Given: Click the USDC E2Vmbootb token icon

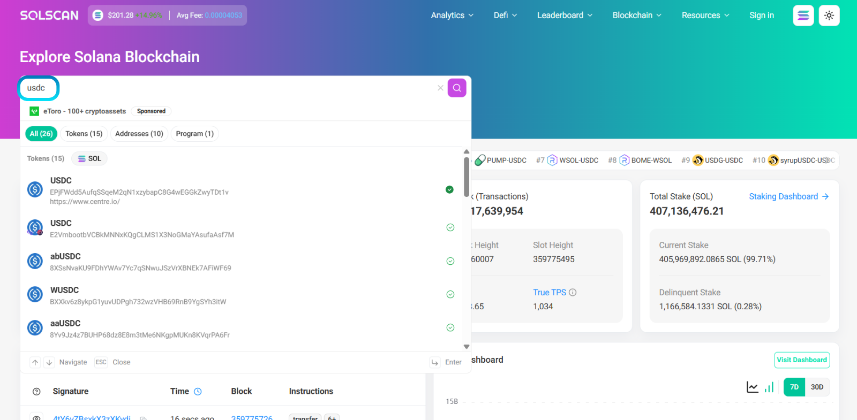Looking at the screenshot, I should [x=35, y=227].
